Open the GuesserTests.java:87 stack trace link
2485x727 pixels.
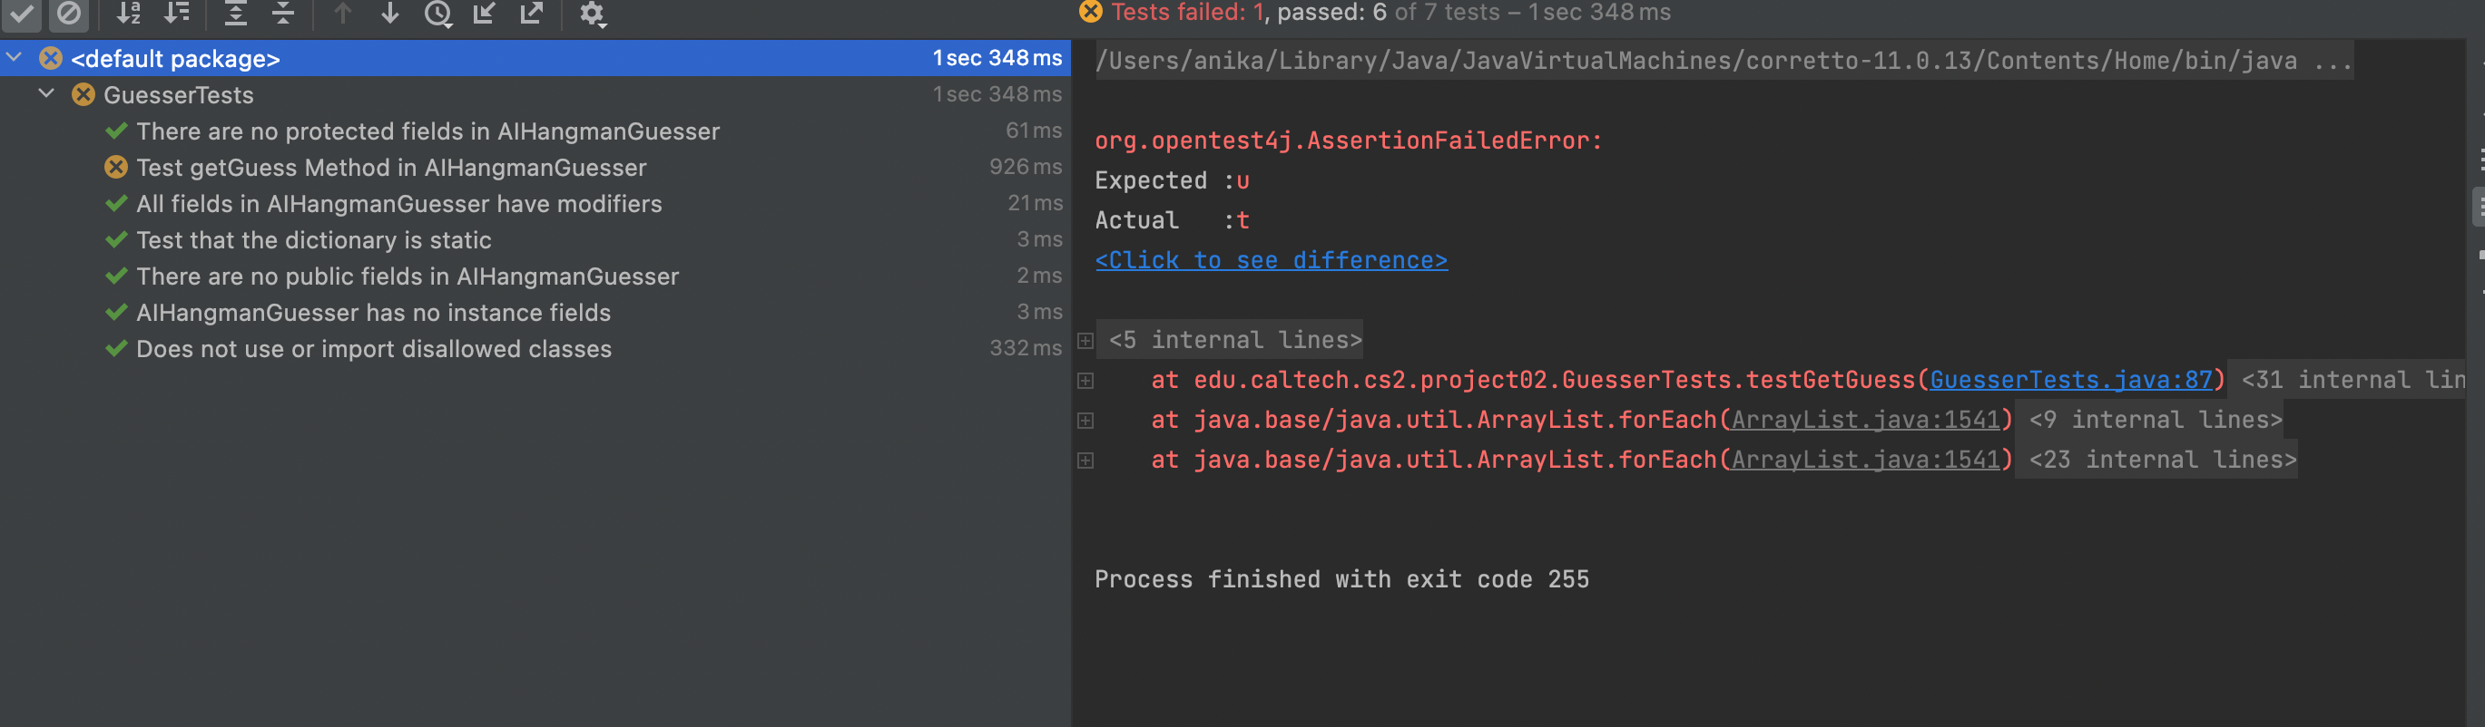pyautogui.click(x=2070, y=381)
